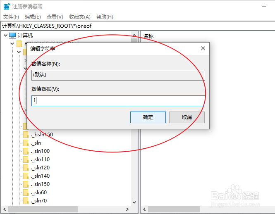
Task: Select the ._bsln150 tree item
Action: click(x=42, y=134)
